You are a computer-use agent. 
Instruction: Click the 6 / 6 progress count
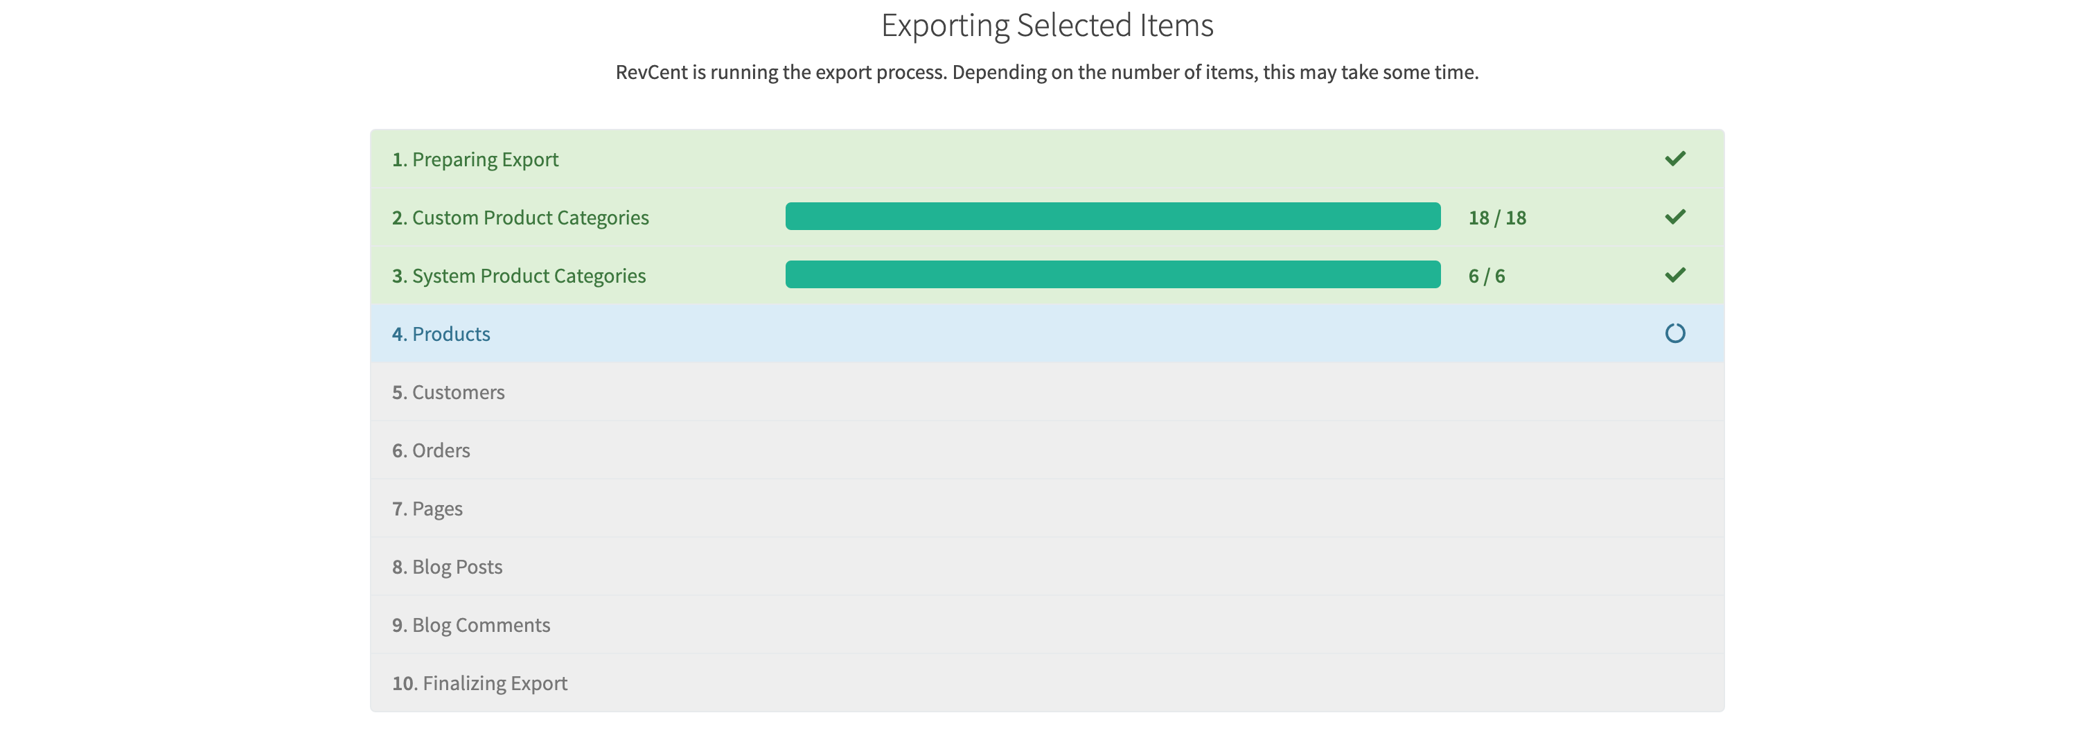1486,276
